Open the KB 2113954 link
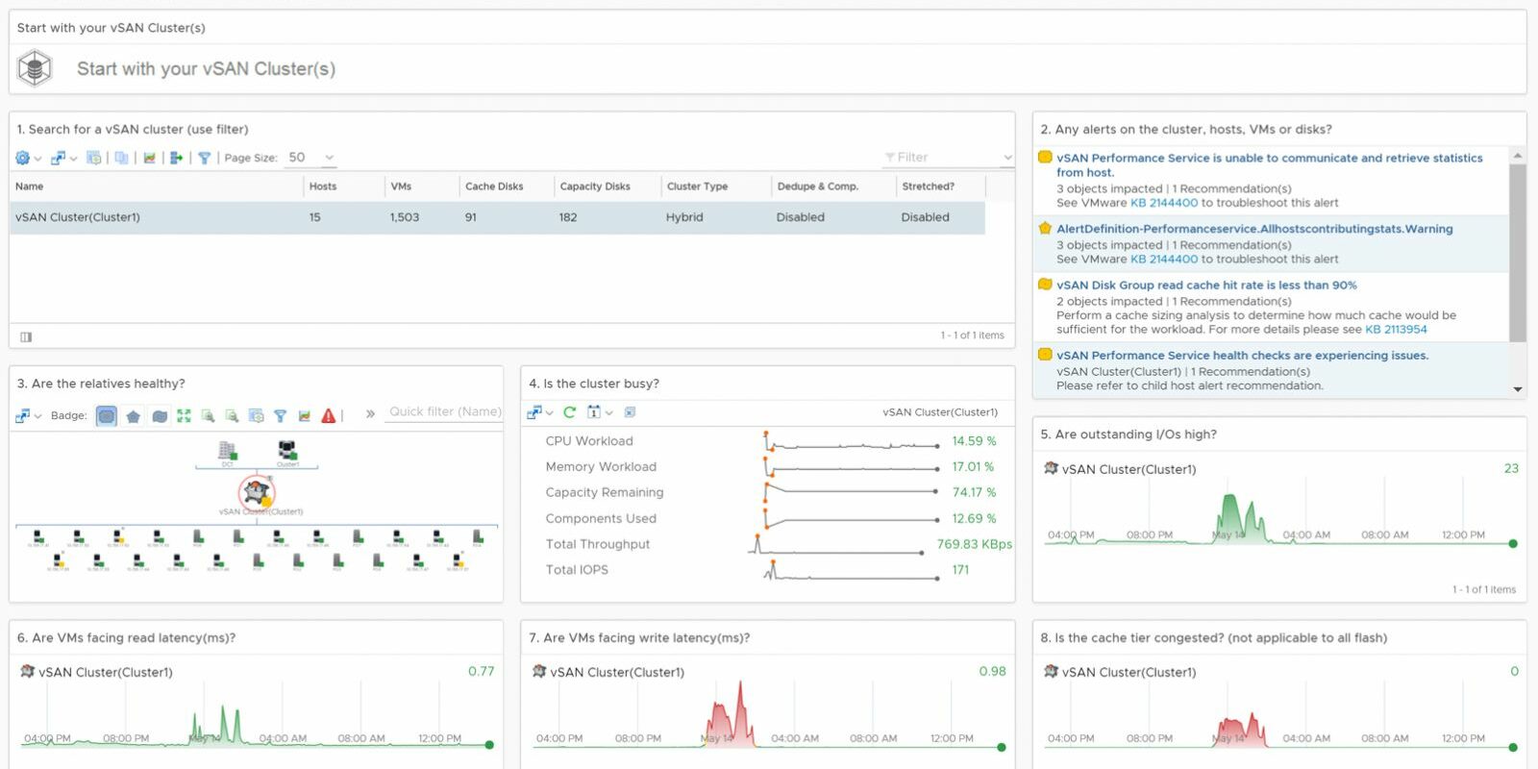The image size is (1538, 769). [1396, 330]
